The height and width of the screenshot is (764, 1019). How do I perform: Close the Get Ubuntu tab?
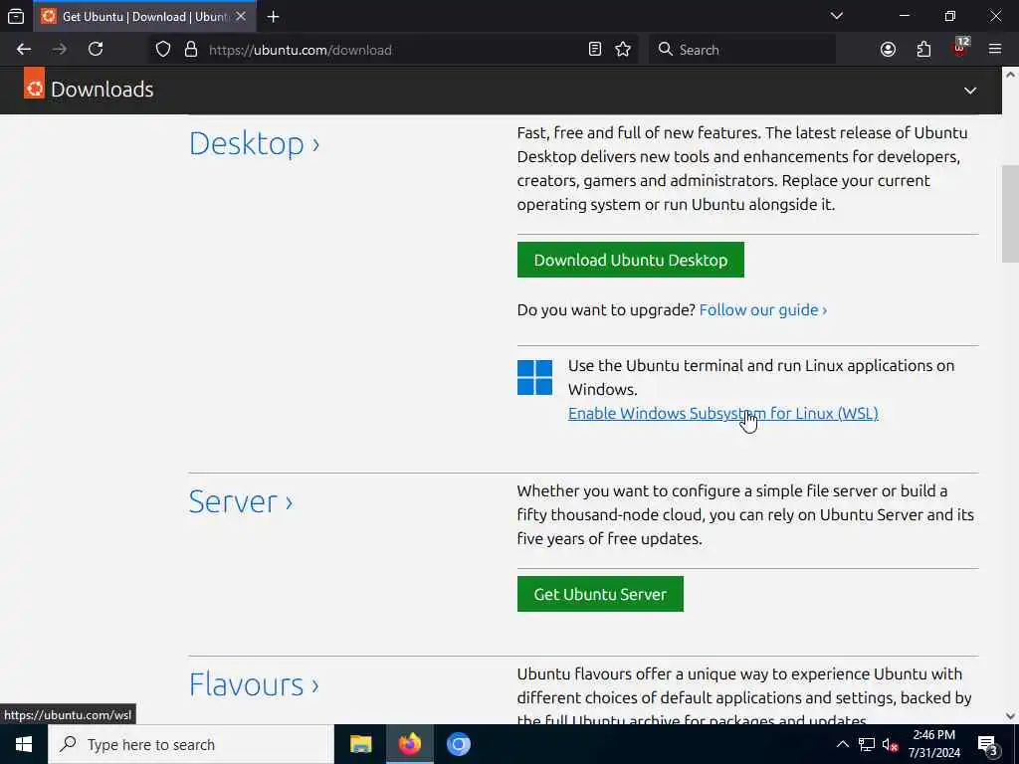click(241, 16)
